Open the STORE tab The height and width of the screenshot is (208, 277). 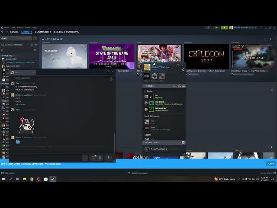click(x=14, y=32)
